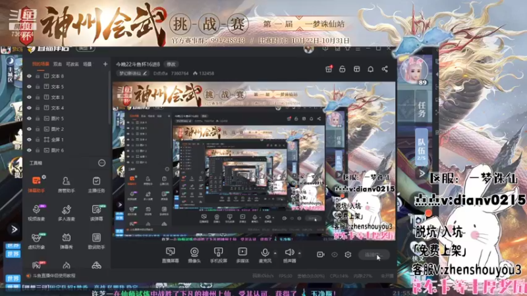527x296 pixels.
Task: Hide the 文本 8 layer
Action: (29, 76)
